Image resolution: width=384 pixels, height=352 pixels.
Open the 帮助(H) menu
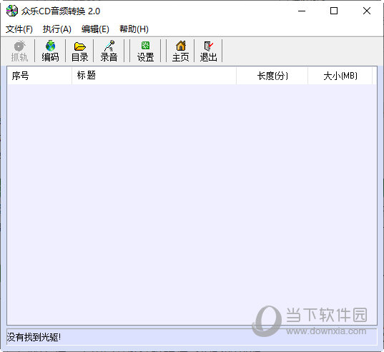coord(134,29)
